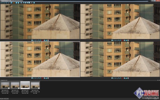Tick the checkbox on IMG_9021 thumbnail

tap(19, 88)
